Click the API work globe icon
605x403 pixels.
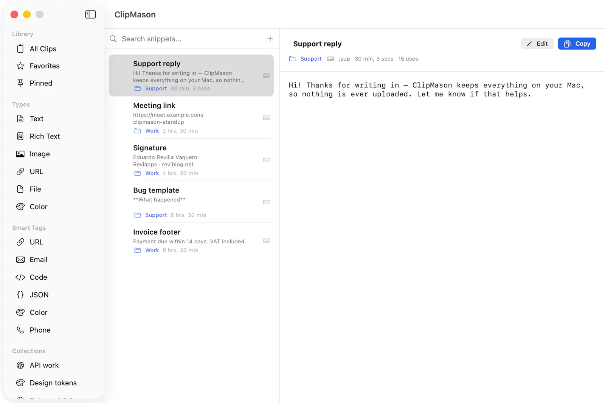point(20,365)
